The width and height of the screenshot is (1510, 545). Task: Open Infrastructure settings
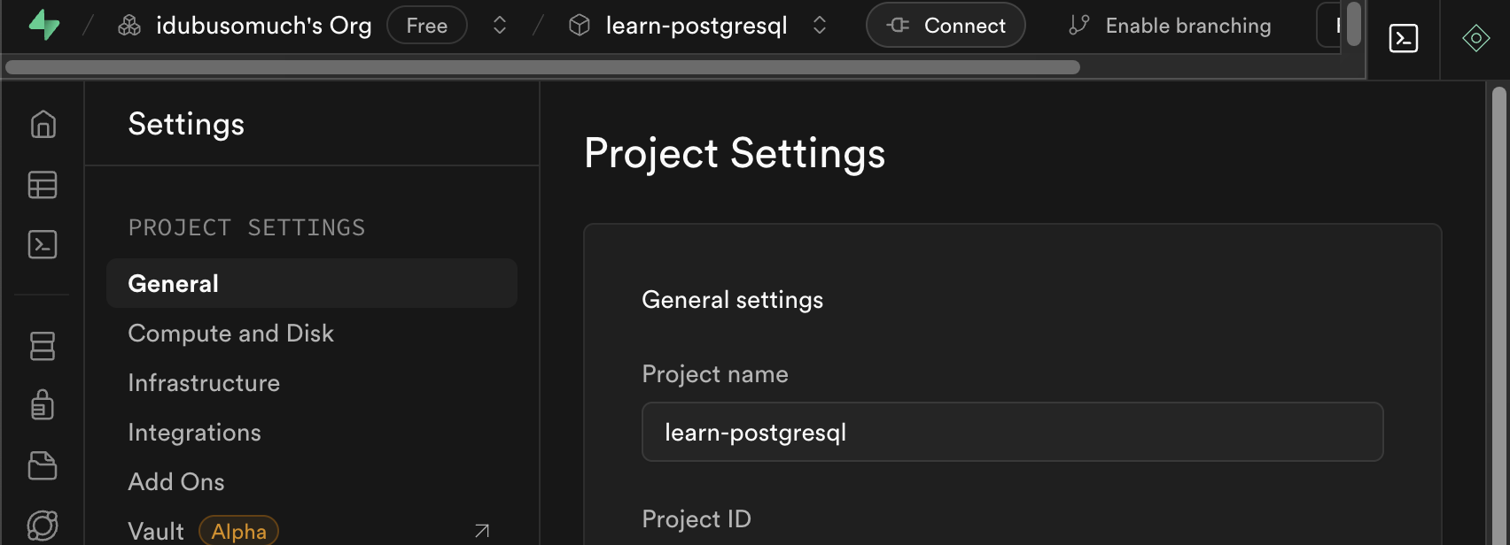(204, 383)
